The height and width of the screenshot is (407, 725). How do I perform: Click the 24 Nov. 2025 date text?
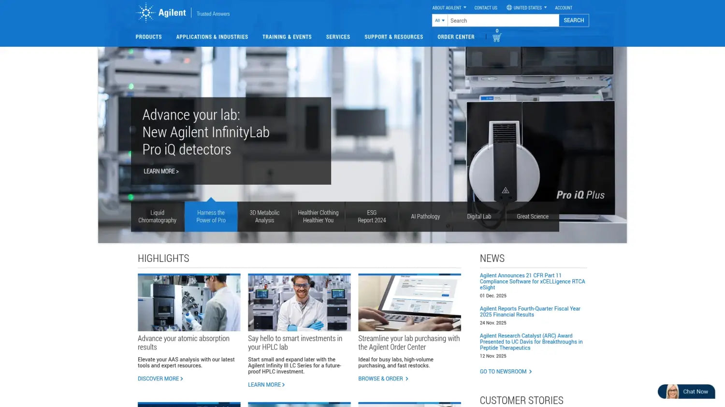[493, 323]
